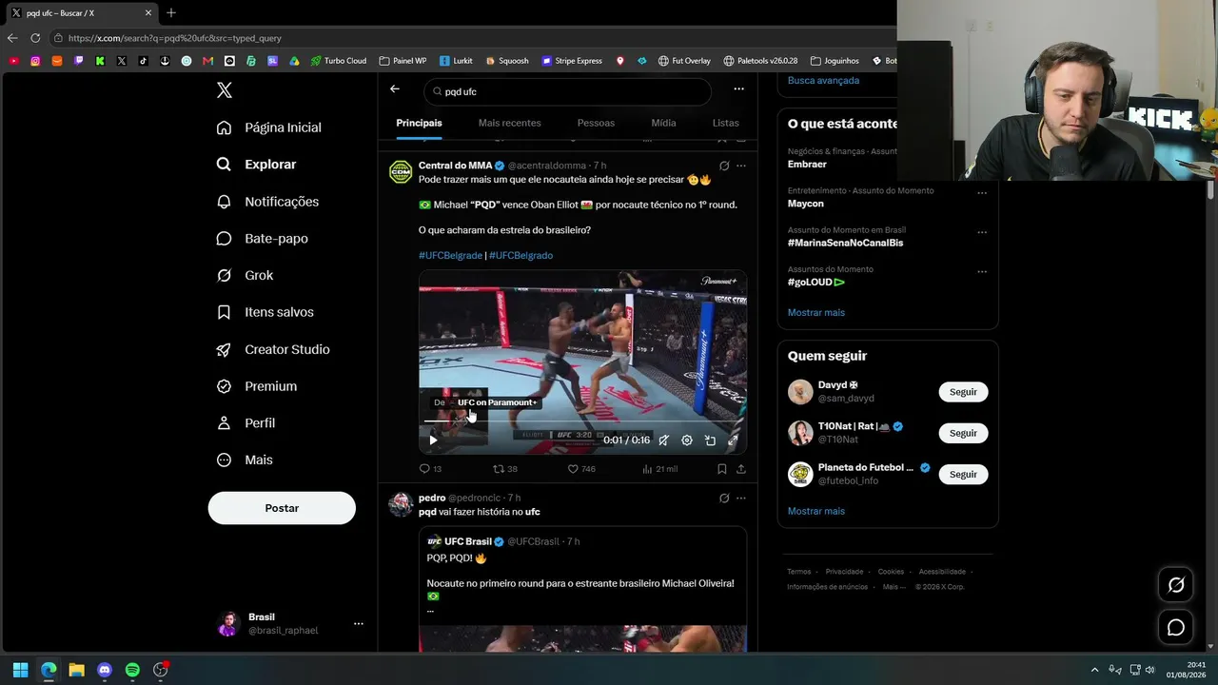Open Perfil in the sidebar
Screen dimensions: 1218x685
pyautogui.click(x=246, y=423)
